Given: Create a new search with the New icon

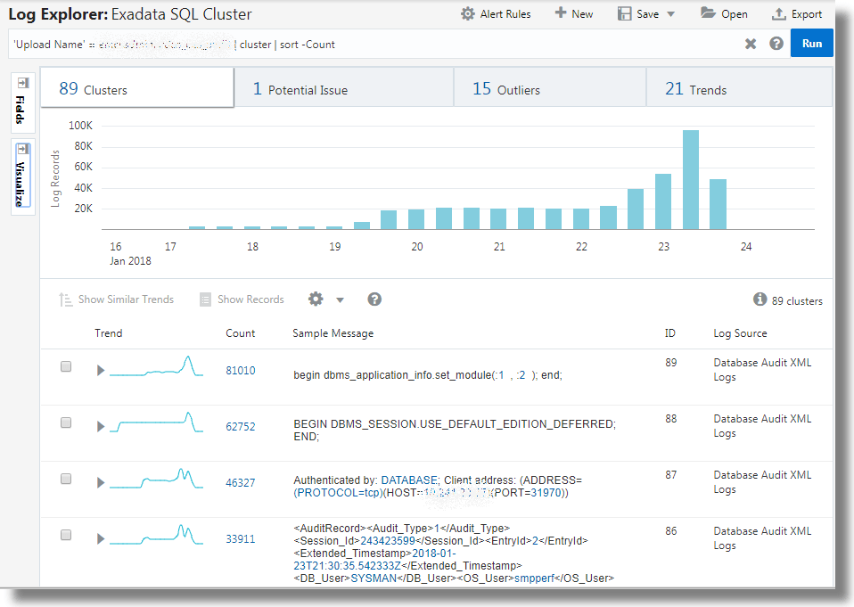Looking at the screenshot, I should 573,13.
